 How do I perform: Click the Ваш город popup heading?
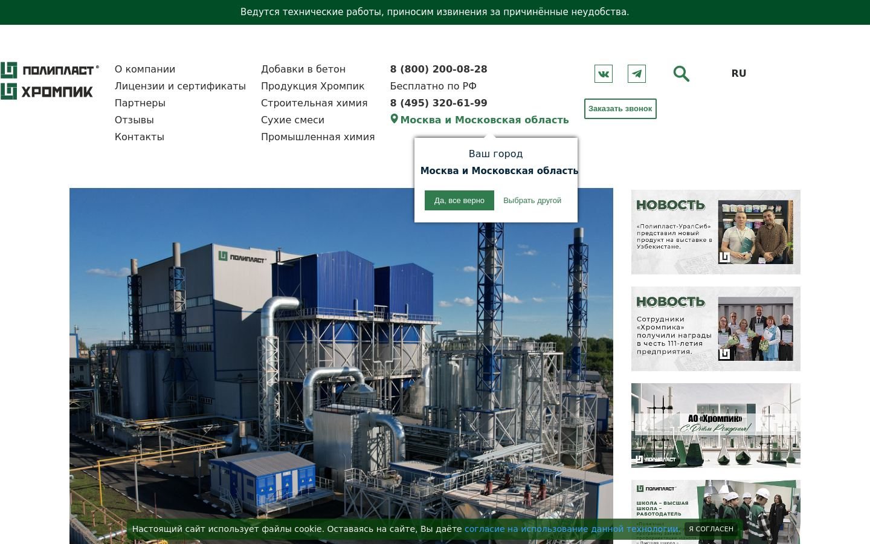click(496, 154)
